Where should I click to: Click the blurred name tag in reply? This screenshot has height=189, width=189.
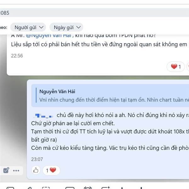[x=44, y=116]
